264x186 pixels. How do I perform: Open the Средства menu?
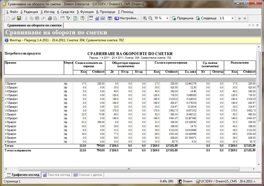point(66,12)
